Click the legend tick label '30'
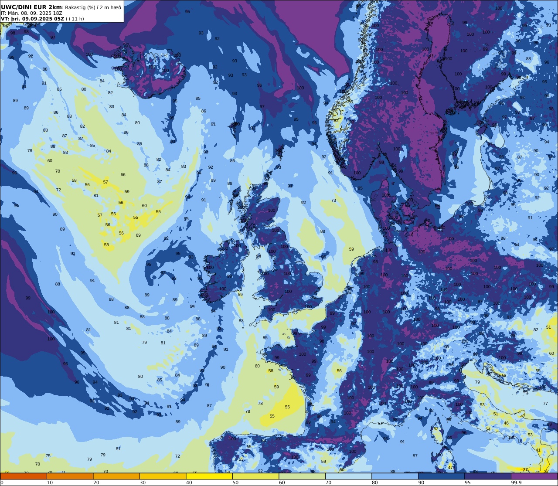Image resolution: width=558 pixels, height=486 pixels. (143, 483)
